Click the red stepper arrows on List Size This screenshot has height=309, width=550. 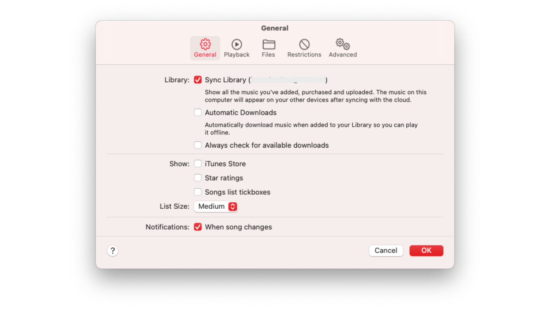point(233,207)
